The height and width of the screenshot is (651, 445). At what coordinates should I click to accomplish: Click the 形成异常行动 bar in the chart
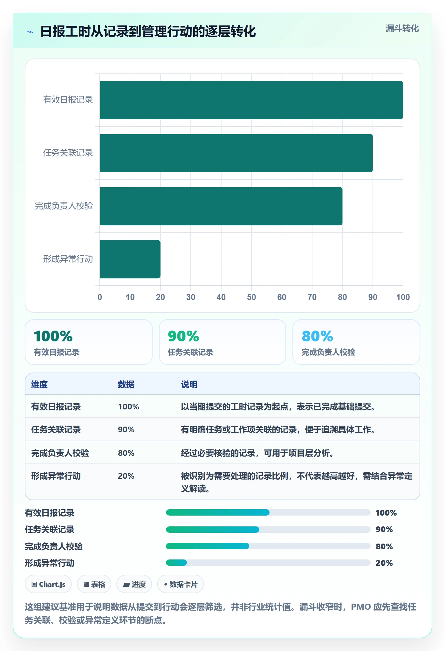pyautogui.click(x=130, y=259)
